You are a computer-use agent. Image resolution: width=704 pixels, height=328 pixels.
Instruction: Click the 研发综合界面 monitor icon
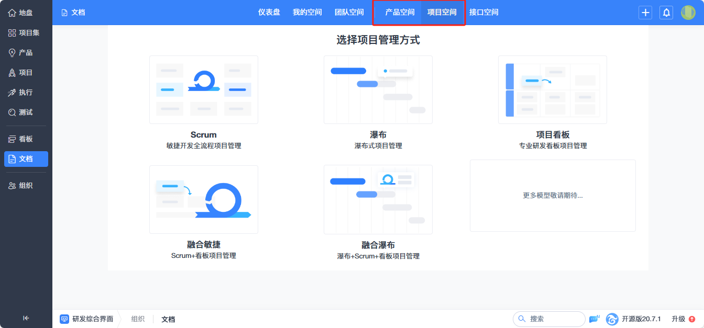click(64, 319)
